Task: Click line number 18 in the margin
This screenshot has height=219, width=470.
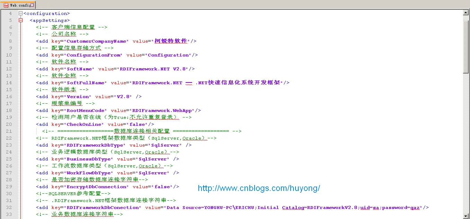Action: pyautogui.click(x=9, y=111)
